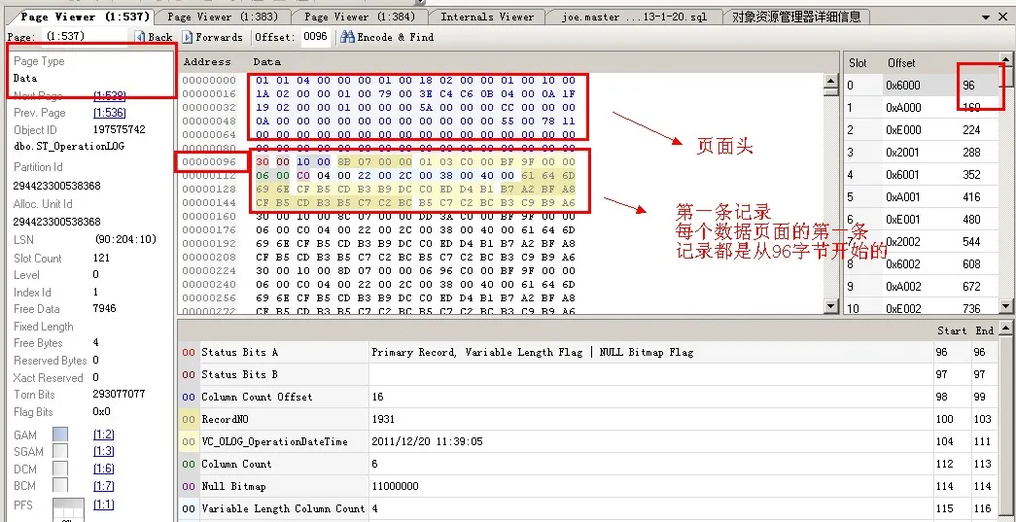1016x522 pixels.
Task: Click the LSN value (90:204:10)
Action: 125,239
